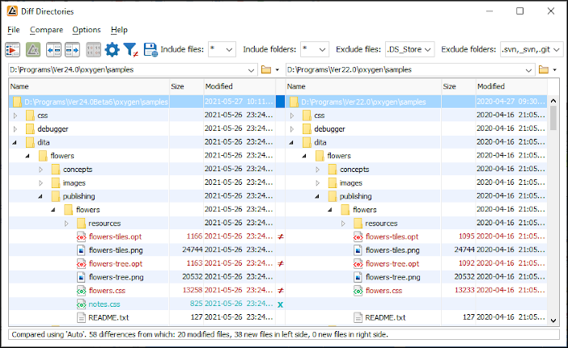Screen dimensions: 568x348
Task: Open the Compare menu
Action: (x=46, y=30)
